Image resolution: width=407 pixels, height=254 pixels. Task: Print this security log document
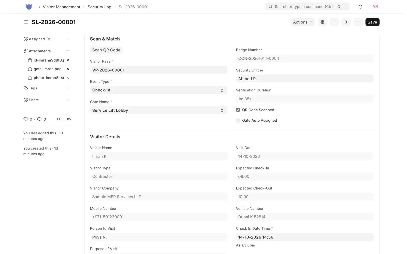pyautogui.click(x=322, y=22)
